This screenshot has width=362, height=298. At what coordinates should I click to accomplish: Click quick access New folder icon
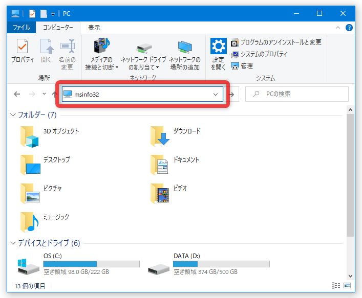[44, 14]
